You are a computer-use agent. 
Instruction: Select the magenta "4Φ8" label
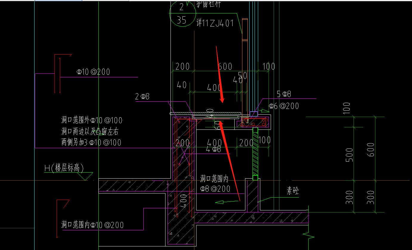point(214,149)
